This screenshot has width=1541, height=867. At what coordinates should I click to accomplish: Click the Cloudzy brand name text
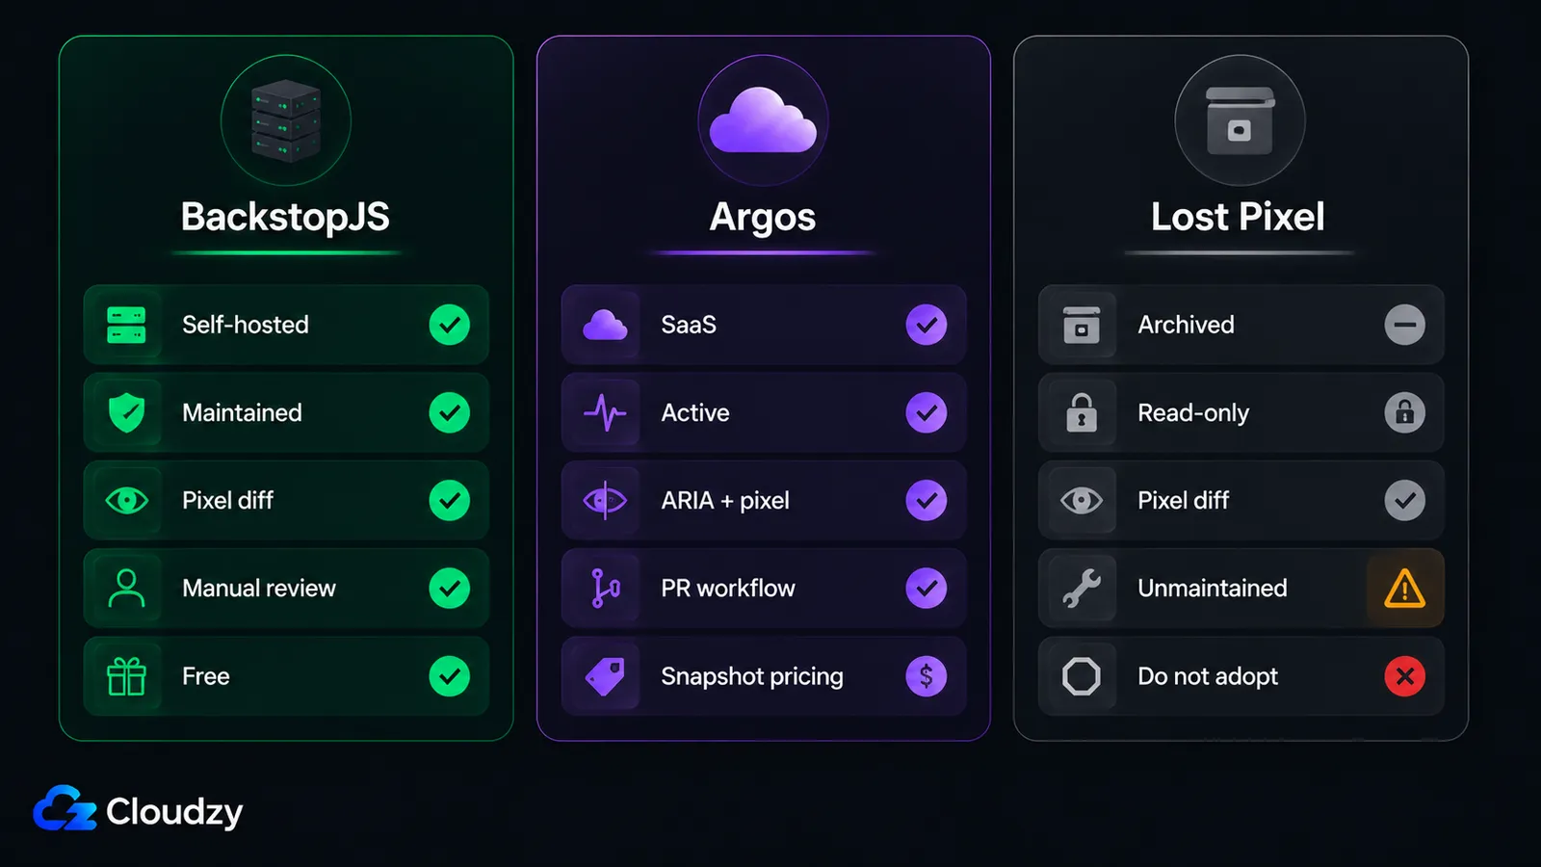[174, 812]
